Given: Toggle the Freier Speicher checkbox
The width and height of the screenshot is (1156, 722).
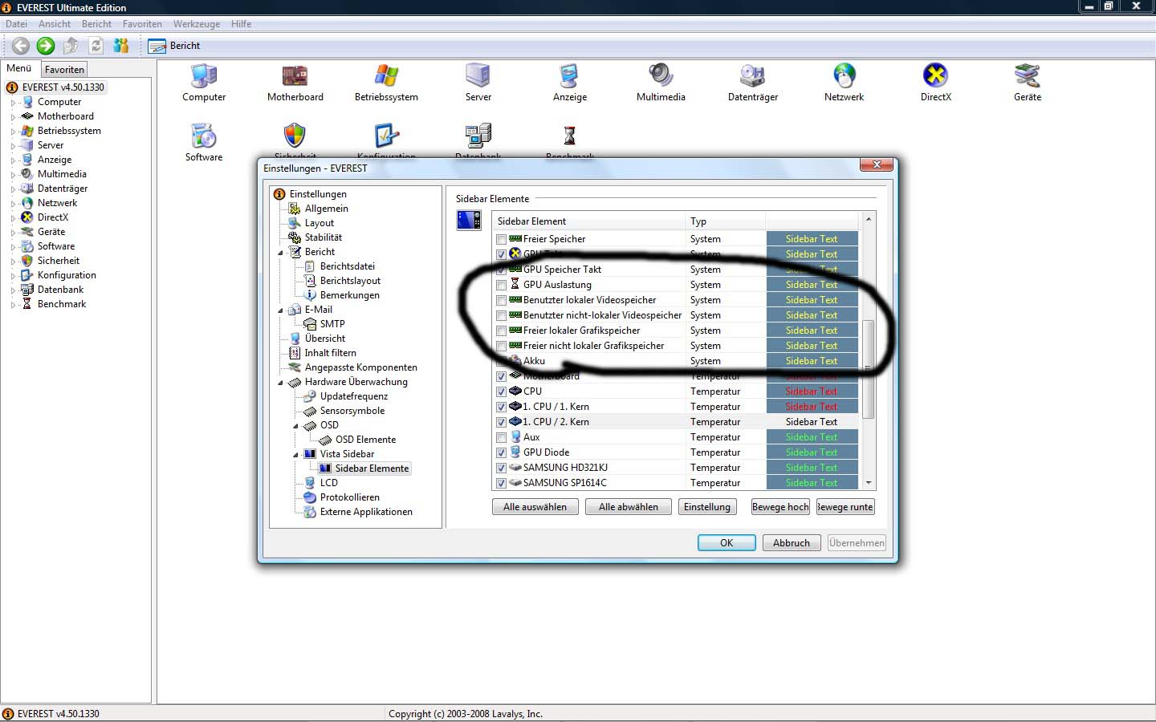Looking at the screenshot, I should pos(501,239).
